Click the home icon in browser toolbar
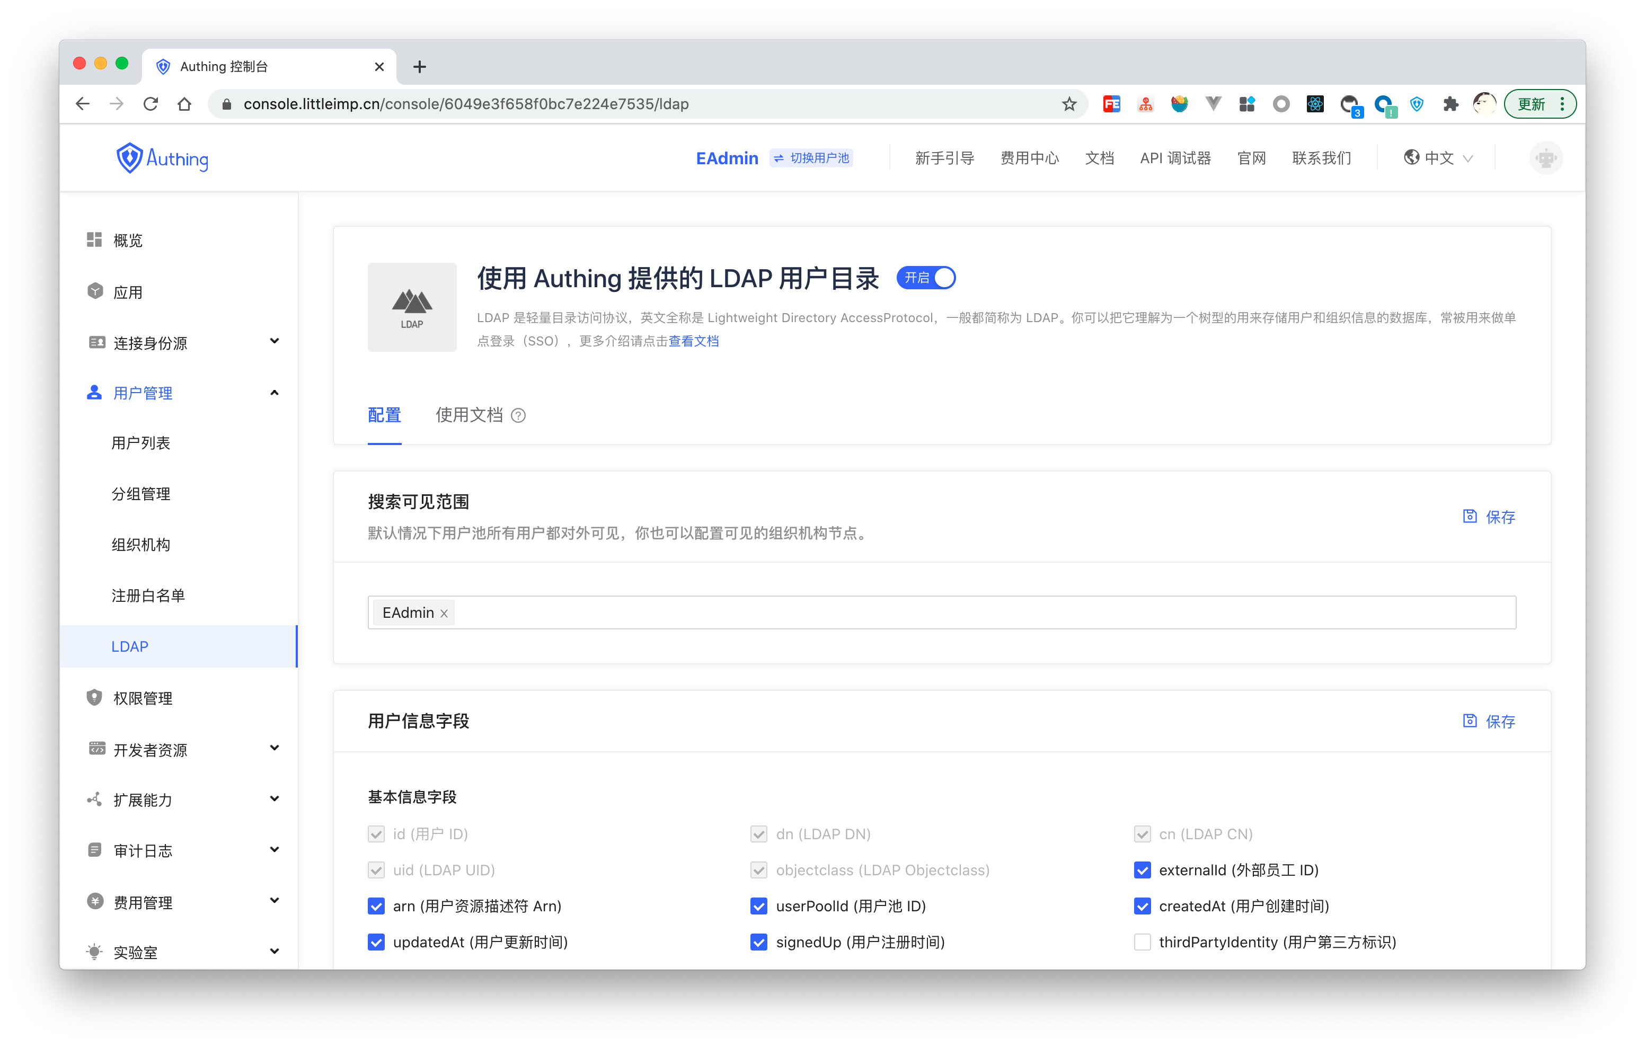Viewport: 1645px width, 1048px height. (x=184, y=104)
